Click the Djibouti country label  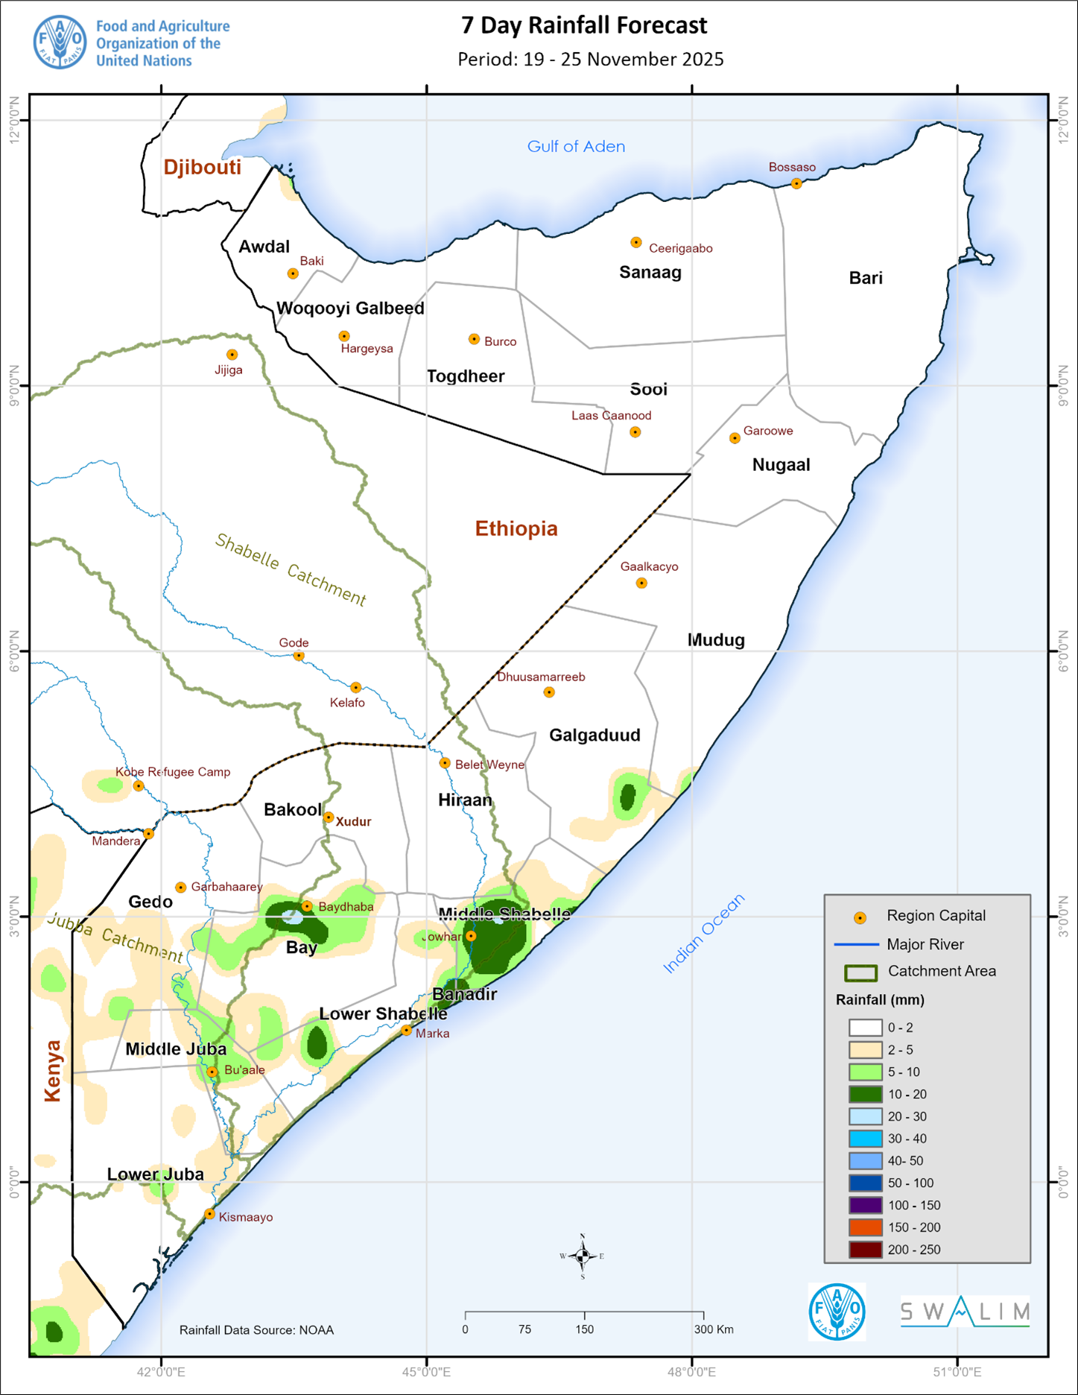click(202, 167)
